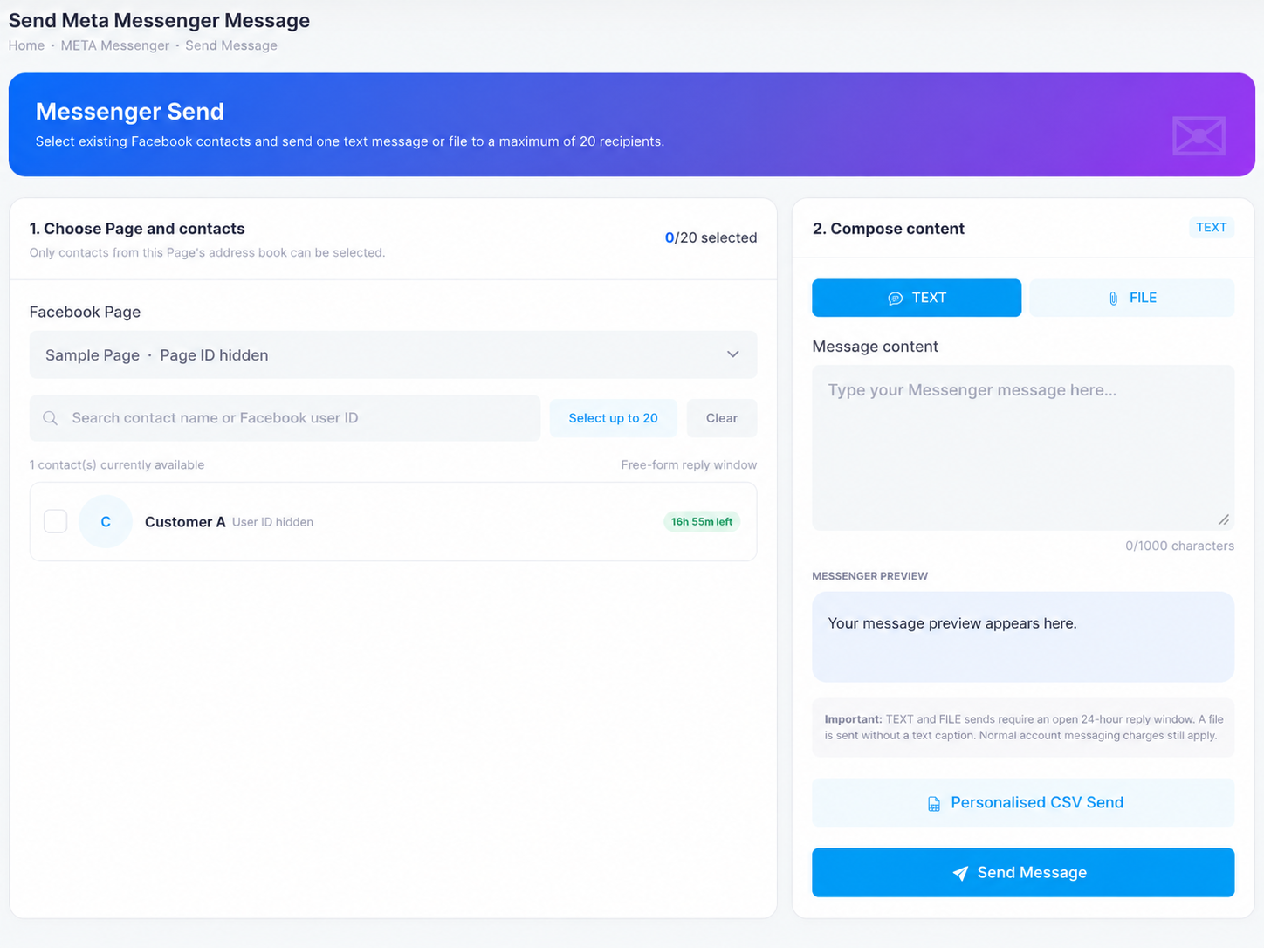This screenshot has height=948, width=1264.
Task: Switch to the FILE tab
Action: (1131, 298)
